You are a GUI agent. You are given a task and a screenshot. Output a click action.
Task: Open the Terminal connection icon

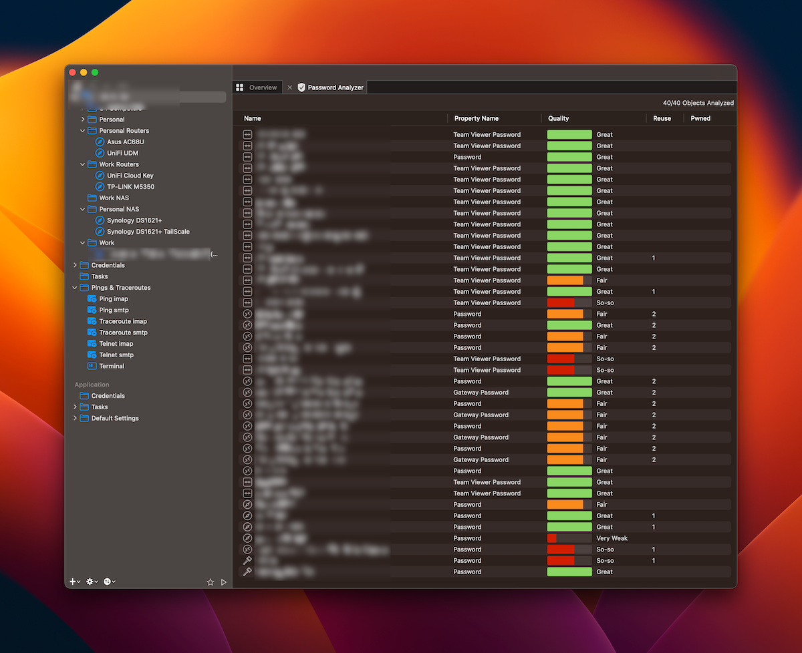[x=92, y=366]
